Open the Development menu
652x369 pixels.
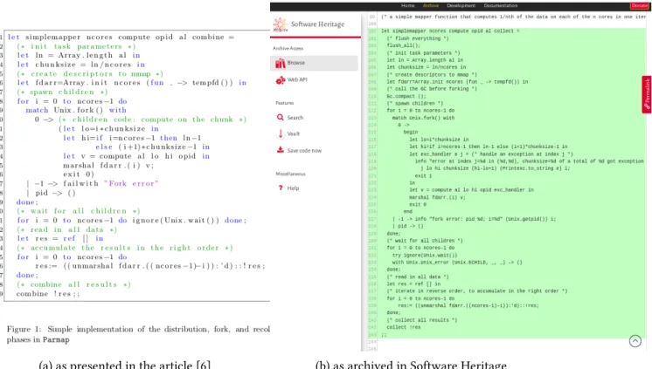click(461, 5)
